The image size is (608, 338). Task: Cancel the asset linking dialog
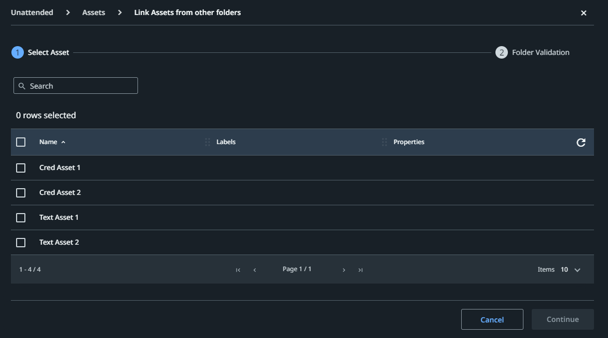(x=492, y=319)
